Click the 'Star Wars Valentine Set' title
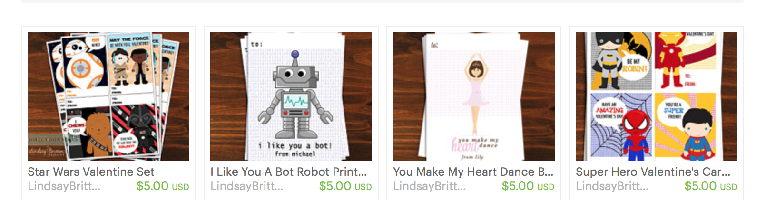 point(91,172)
